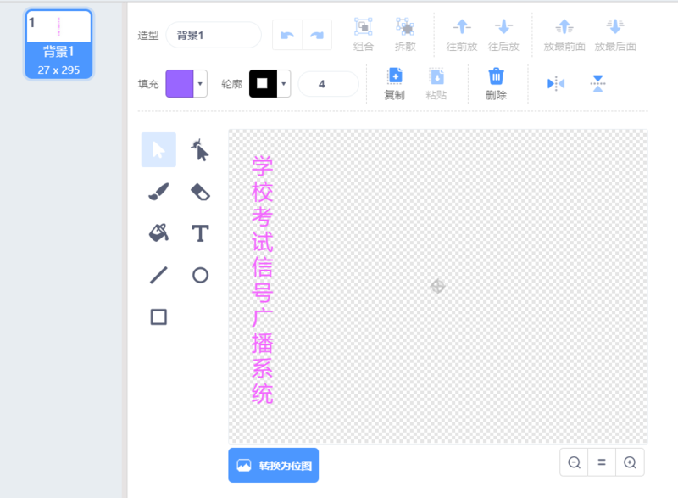Edit the costume name field 背景1
This screenshot has height=498, width=678.
pyautogui.click(x=213, y=35)
